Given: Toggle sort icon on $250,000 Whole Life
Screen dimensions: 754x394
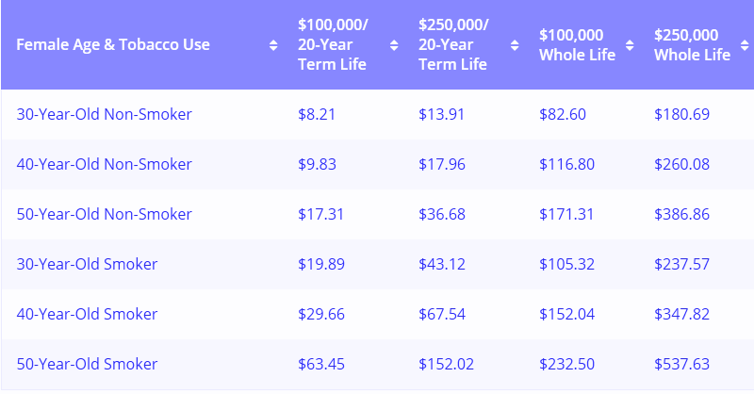Looking at the screenshot, I should [745, 45].
